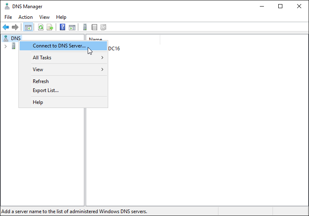Click the stacked pages toolbar icon

tap(103, 27)
